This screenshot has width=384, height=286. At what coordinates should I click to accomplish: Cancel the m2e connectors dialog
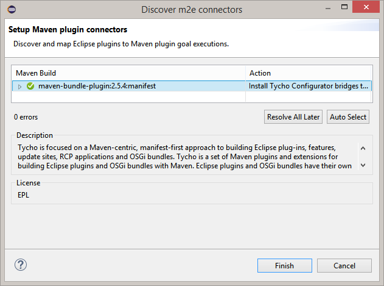coord(344,266)
